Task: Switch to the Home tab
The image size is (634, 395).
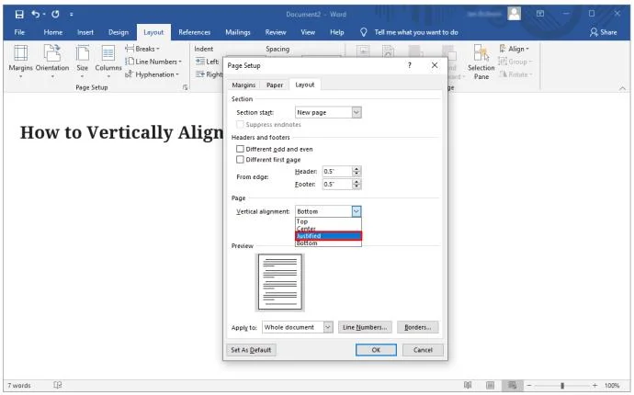Action: tap(53, 32)
